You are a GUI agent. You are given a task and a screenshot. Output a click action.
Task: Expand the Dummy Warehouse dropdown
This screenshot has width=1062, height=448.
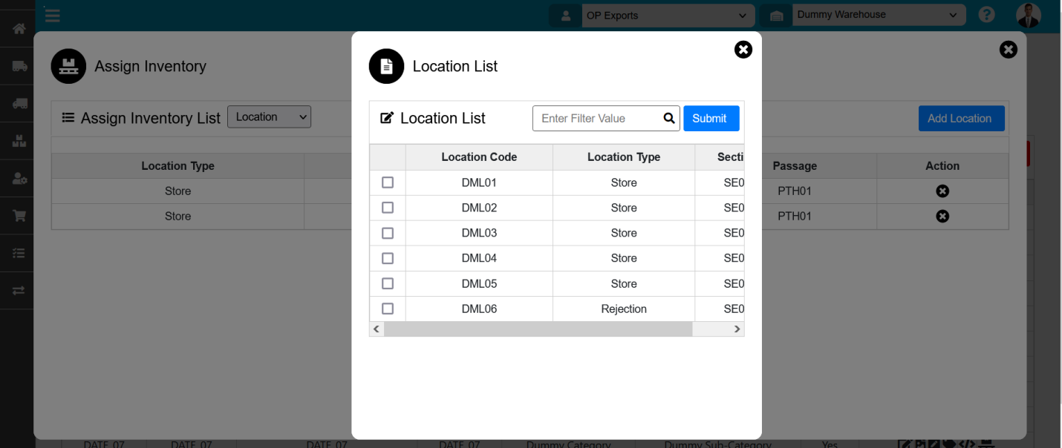pos(879,15)
